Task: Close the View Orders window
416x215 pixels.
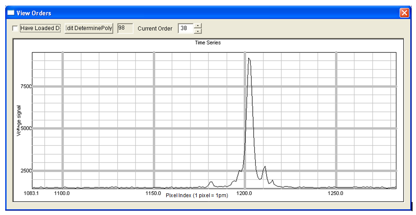Action: tap(404, 13)
